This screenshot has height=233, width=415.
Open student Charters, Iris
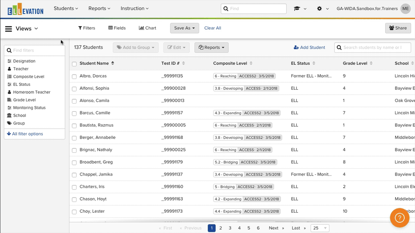point(92,186)
